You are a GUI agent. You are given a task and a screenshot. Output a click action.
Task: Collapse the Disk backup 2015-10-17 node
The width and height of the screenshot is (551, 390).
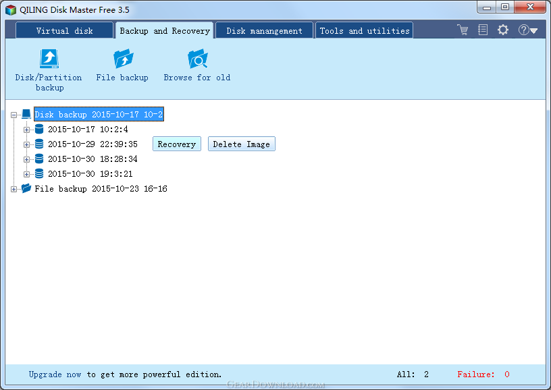click(x=14, y=115)
